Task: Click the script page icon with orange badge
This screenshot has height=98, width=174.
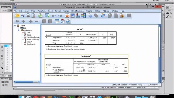Action: (122, 16)
